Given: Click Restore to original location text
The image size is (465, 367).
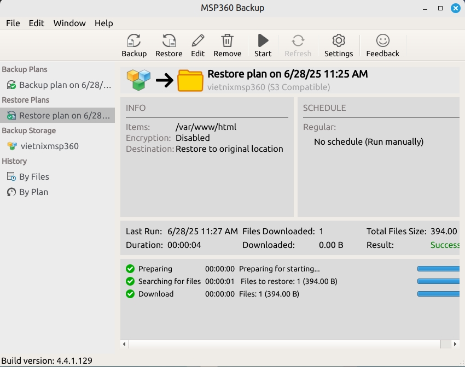Looking at the screenshot, I should [x=229, y=149].
